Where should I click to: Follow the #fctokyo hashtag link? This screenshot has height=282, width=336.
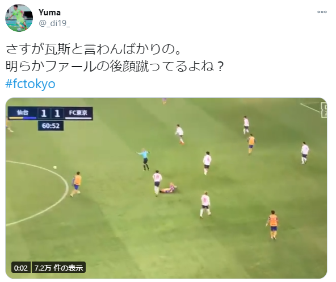point(30,84)
